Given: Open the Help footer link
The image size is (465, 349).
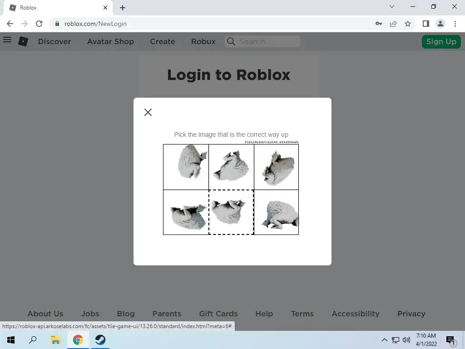Looking at the screenshot, I should (264, 314).
